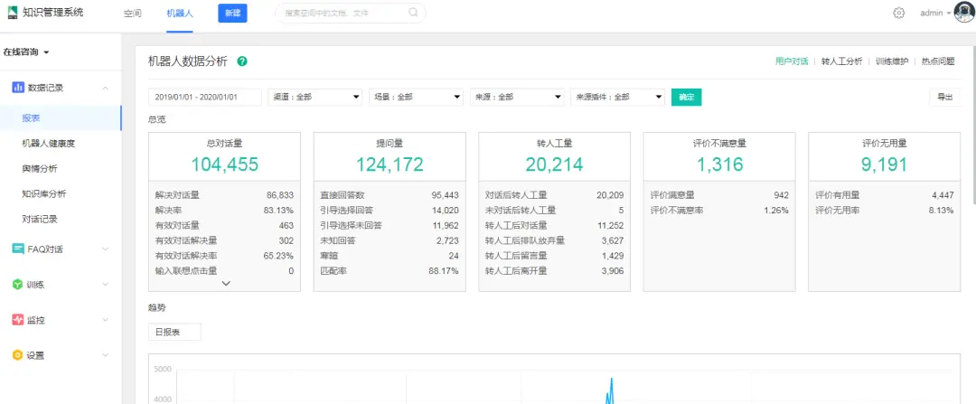The image size is (976, 404).
Task: Click the 导出 export button
Action: point(944,97)
